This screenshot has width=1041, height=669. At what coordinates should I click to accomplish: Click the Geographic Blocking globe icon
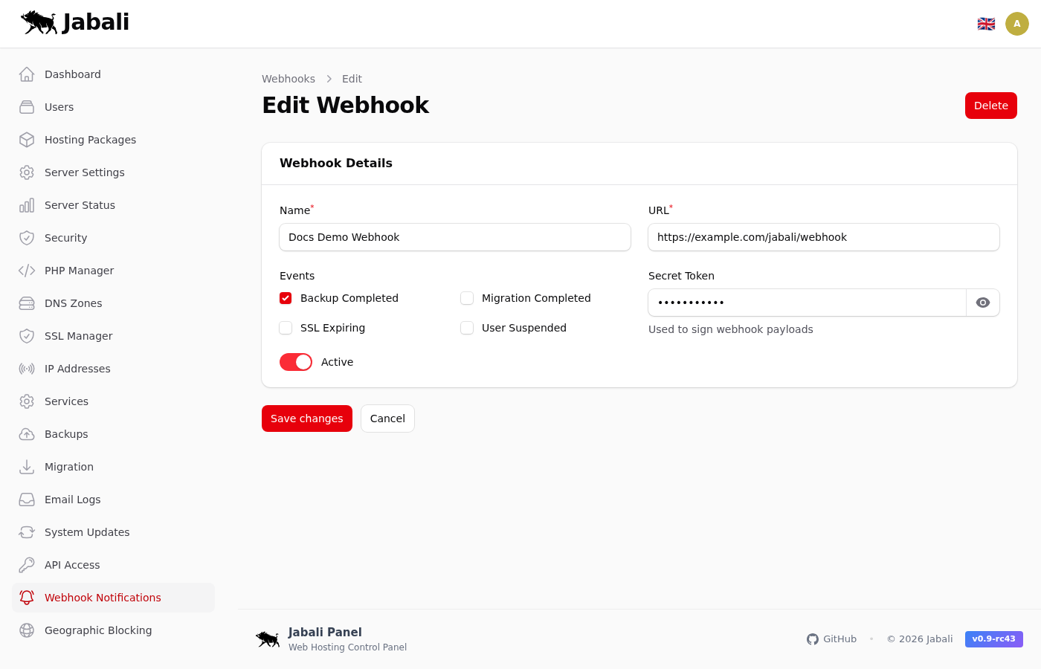click(x=27, y=630)
